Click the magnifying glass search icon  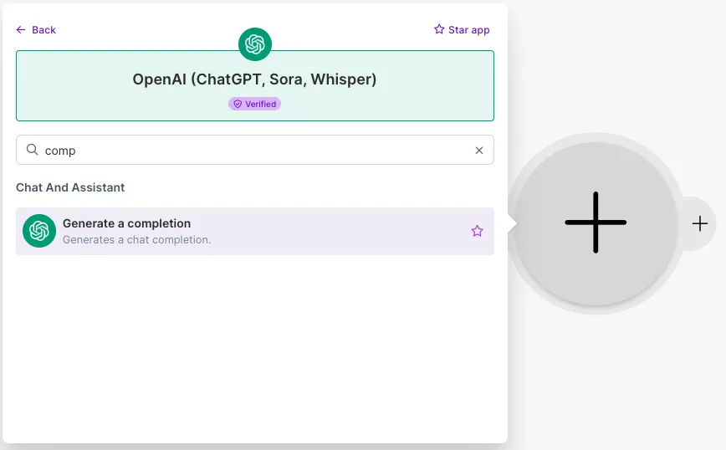click(x=32, y=150)
